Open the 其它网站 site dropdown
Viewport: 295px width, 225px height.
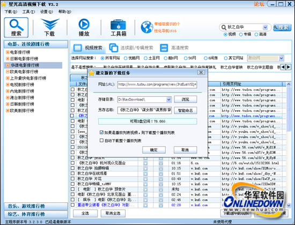pyautogui.click(x=281, y=58)
